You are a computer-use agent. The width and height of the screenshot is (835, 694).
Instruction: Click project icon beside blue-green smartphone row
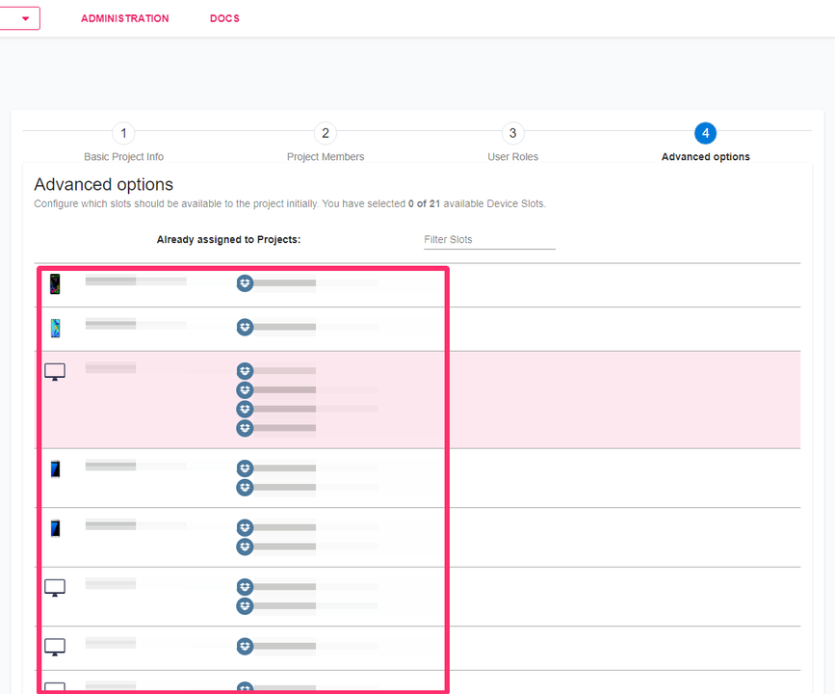coord(245,327)
